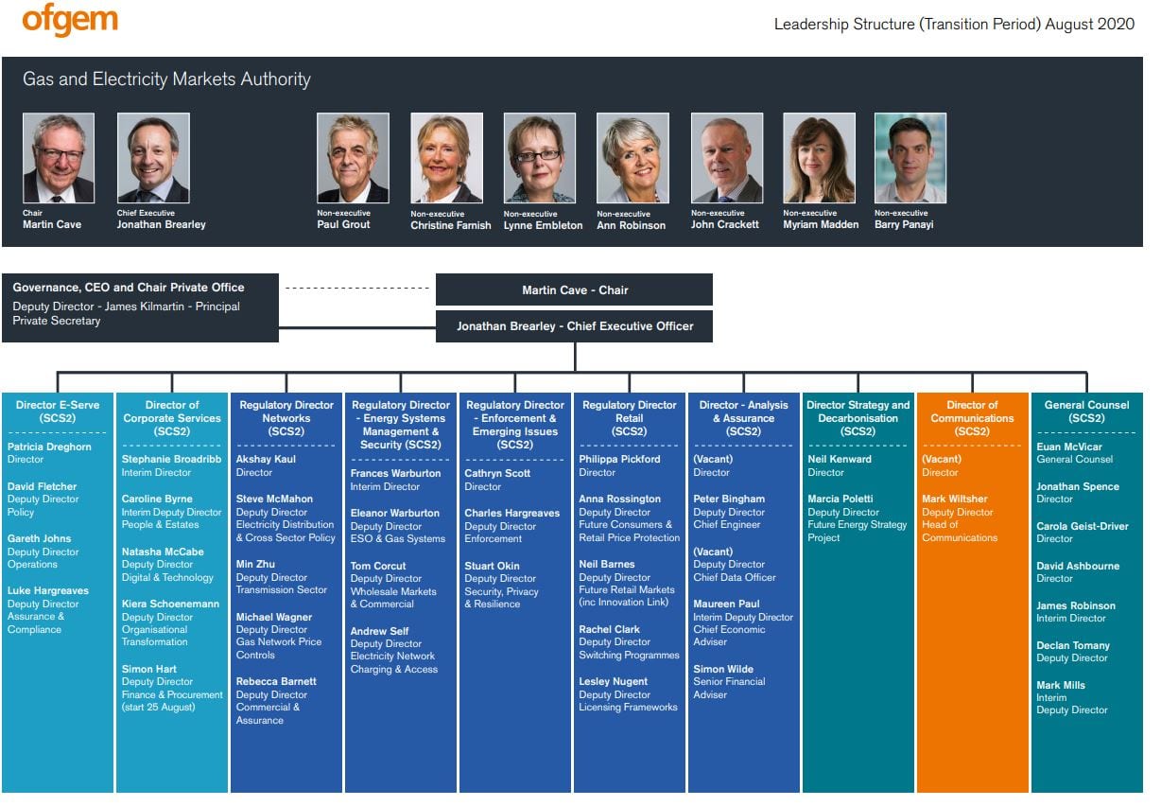This screenshot has height=806, width=1161.
Task: Click the name 'David Fletcher'
Action: pyautogui.click(x=43, y=487)
